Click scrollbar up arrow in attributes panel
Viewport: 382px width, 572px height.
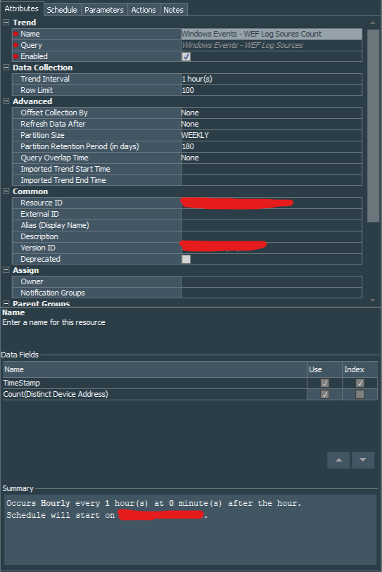pos(373,23)
